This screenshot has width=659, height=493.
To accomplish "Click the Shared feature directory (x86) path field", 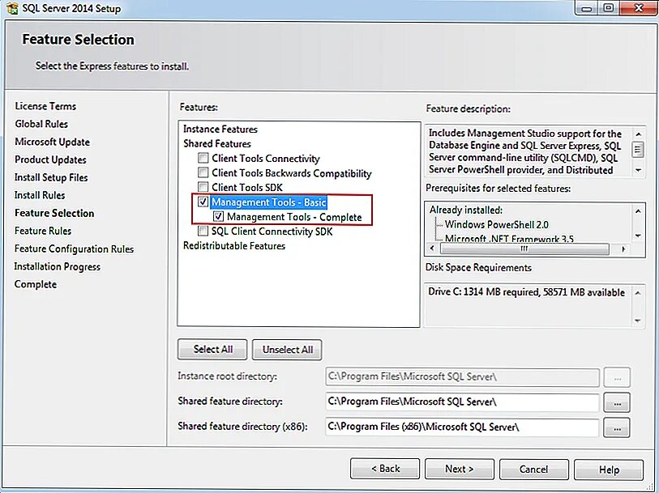I will click(462, 427).
